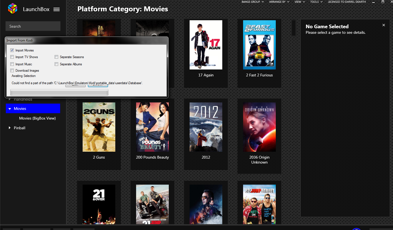393x230 pixels.
Task: Tick the Download Images checkbox
Action: click(x=12, y=71)
